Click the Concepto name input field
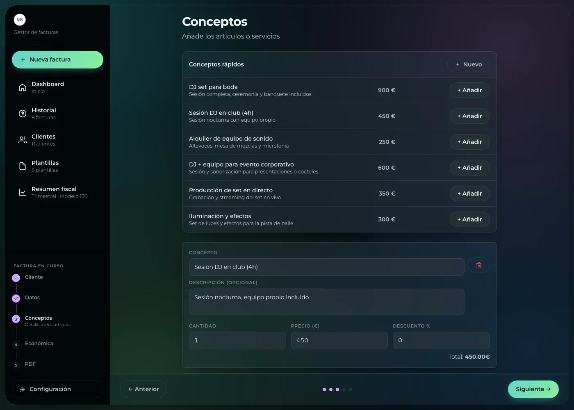The height and width of the screenshot is (410, 574). click(x=327, y=267)
